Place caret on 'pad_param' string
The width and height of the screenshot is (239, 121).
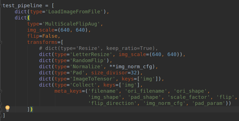coord(210,103)
